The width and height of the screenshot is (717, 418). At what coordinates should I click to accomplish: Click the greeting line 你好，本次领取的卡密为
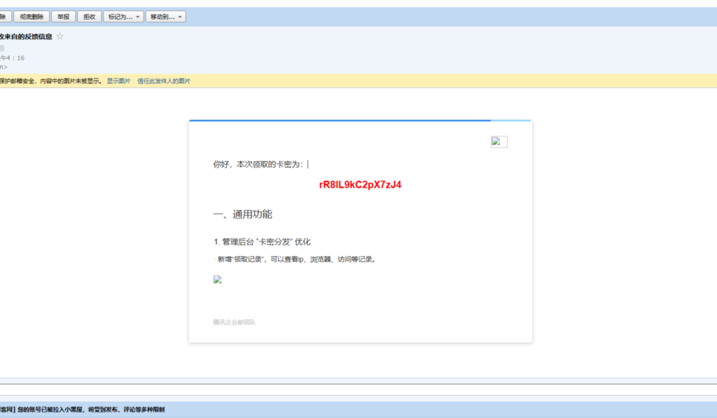click(258, 165)
